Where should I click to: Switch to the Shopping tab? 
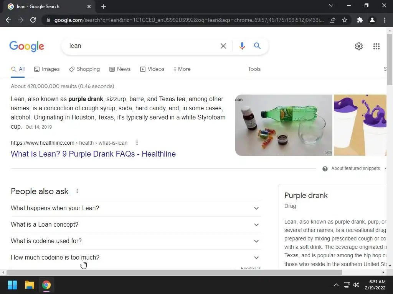[84, 69]
